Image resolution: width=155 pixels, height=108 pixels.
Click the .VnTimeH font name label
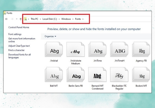click(x=119, y=61)
